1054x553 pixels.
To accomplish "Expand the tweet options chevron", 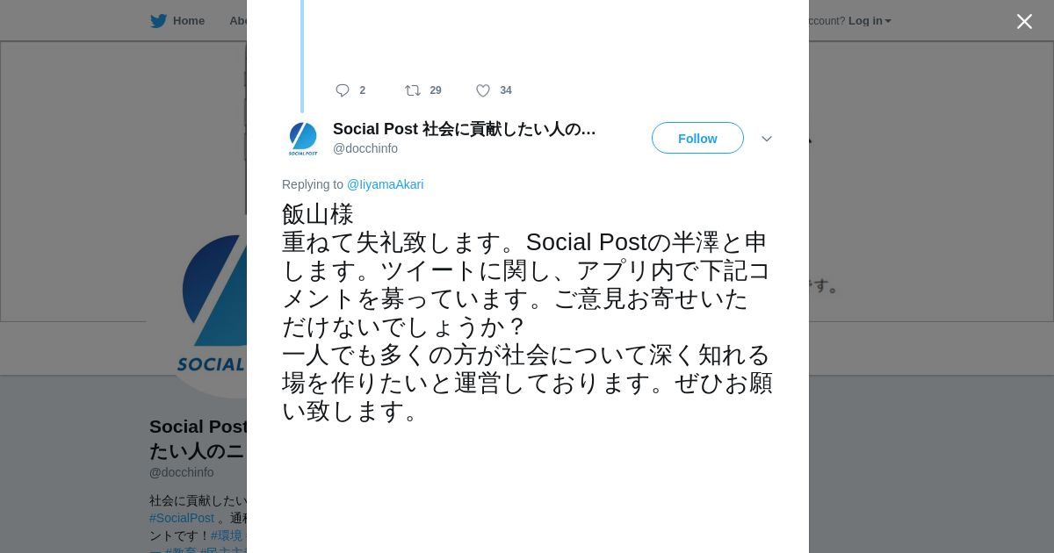I will coord(767,139).
